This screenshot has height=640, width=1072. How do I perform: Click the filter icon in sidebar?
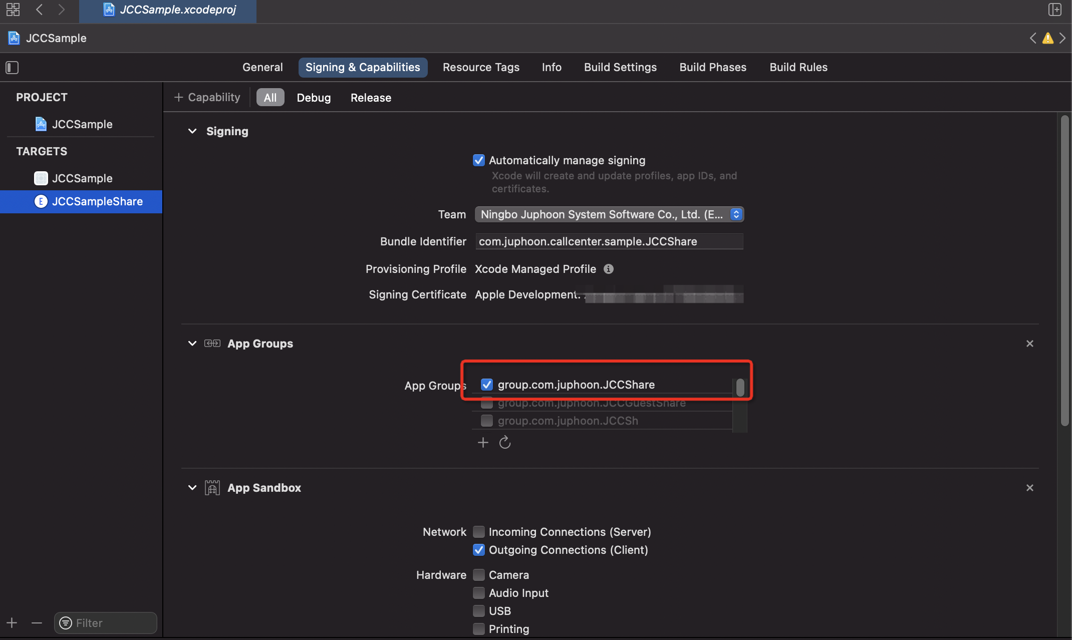[66, 622]
